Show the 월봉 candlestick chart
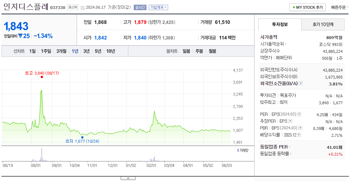This screenshot has width=350, height=181. [x=213, y=51]
